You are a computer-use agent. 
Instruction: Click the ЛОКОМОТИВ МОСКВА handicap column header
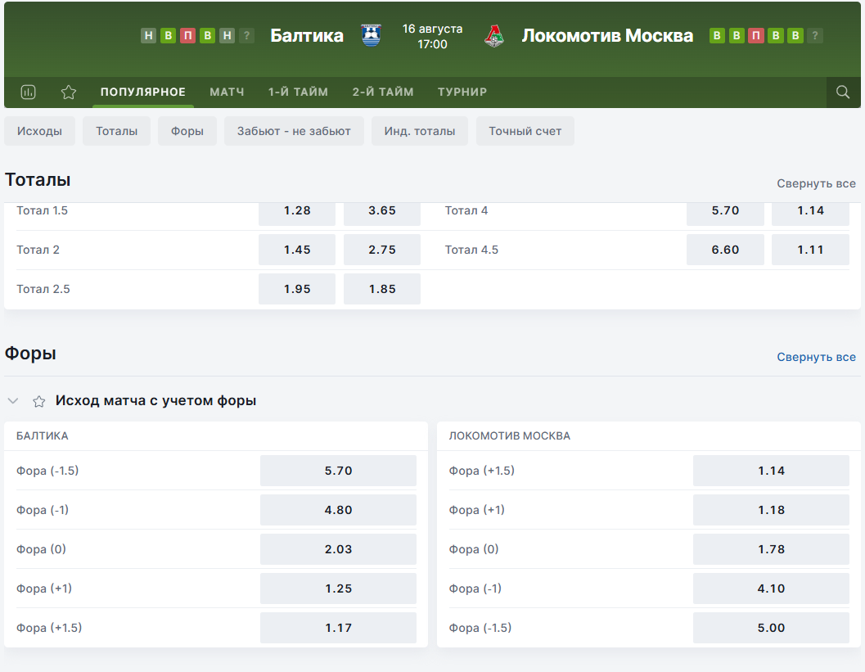(x=510, y=436)
